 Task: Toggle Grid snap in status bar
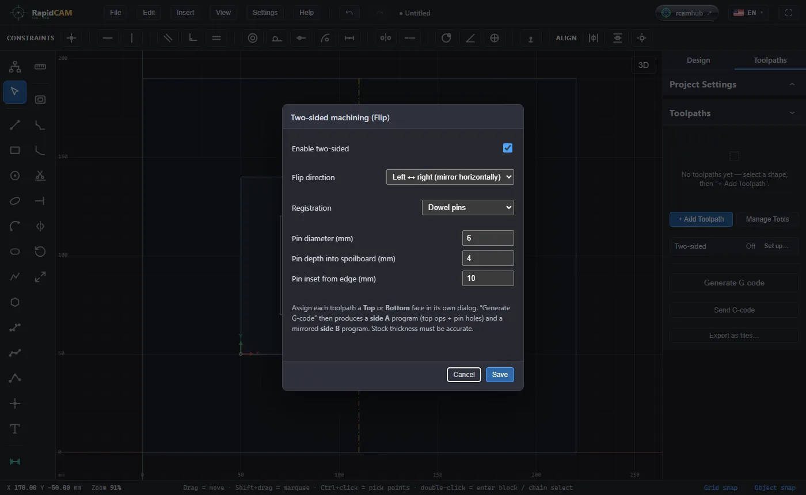pyautogui.click(x=720, y=488)
